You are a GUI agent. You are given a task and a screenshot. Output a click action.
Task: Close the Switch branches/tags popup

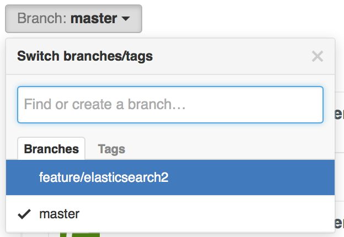tap(317, 56)
